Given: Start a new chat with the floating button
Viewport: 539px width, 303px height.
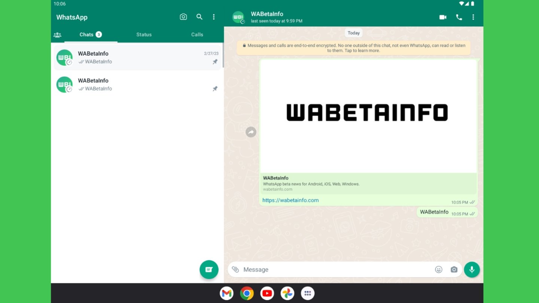Looking at the screenshot, I should (x=209, y=270).
